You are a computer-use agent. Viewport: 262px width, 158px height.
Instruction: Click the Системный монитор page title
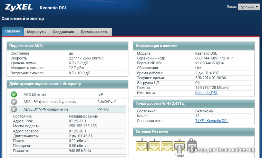click(x=23, y=19)
